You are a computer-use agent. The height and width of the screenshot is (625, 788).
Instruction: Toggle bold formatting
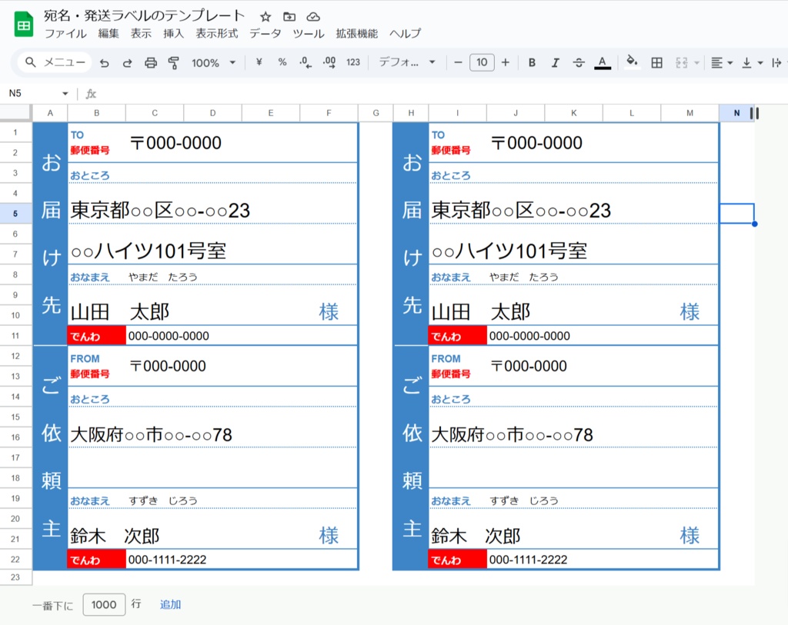click(x=533, y=62)
